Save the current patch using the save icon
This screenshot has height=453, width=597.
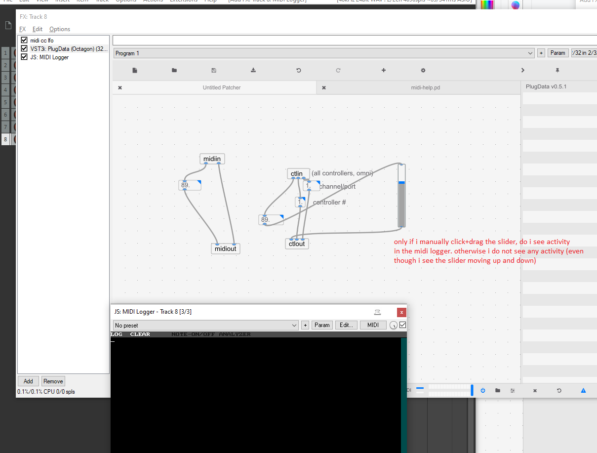[x=213, y=70]
